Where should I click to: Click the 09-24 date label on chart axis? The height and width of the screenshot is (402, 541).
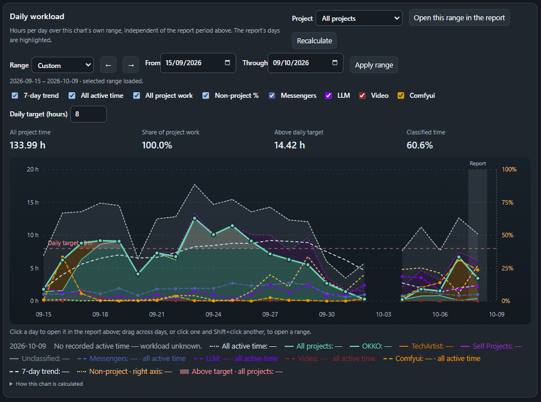point(213,314)
